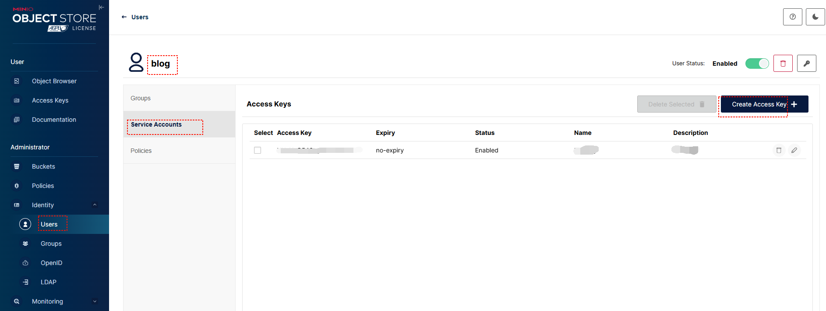Disable the User Status toggle

(x=757, y=64)
